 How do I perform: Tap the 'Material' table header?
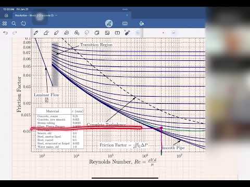[53, 111]
